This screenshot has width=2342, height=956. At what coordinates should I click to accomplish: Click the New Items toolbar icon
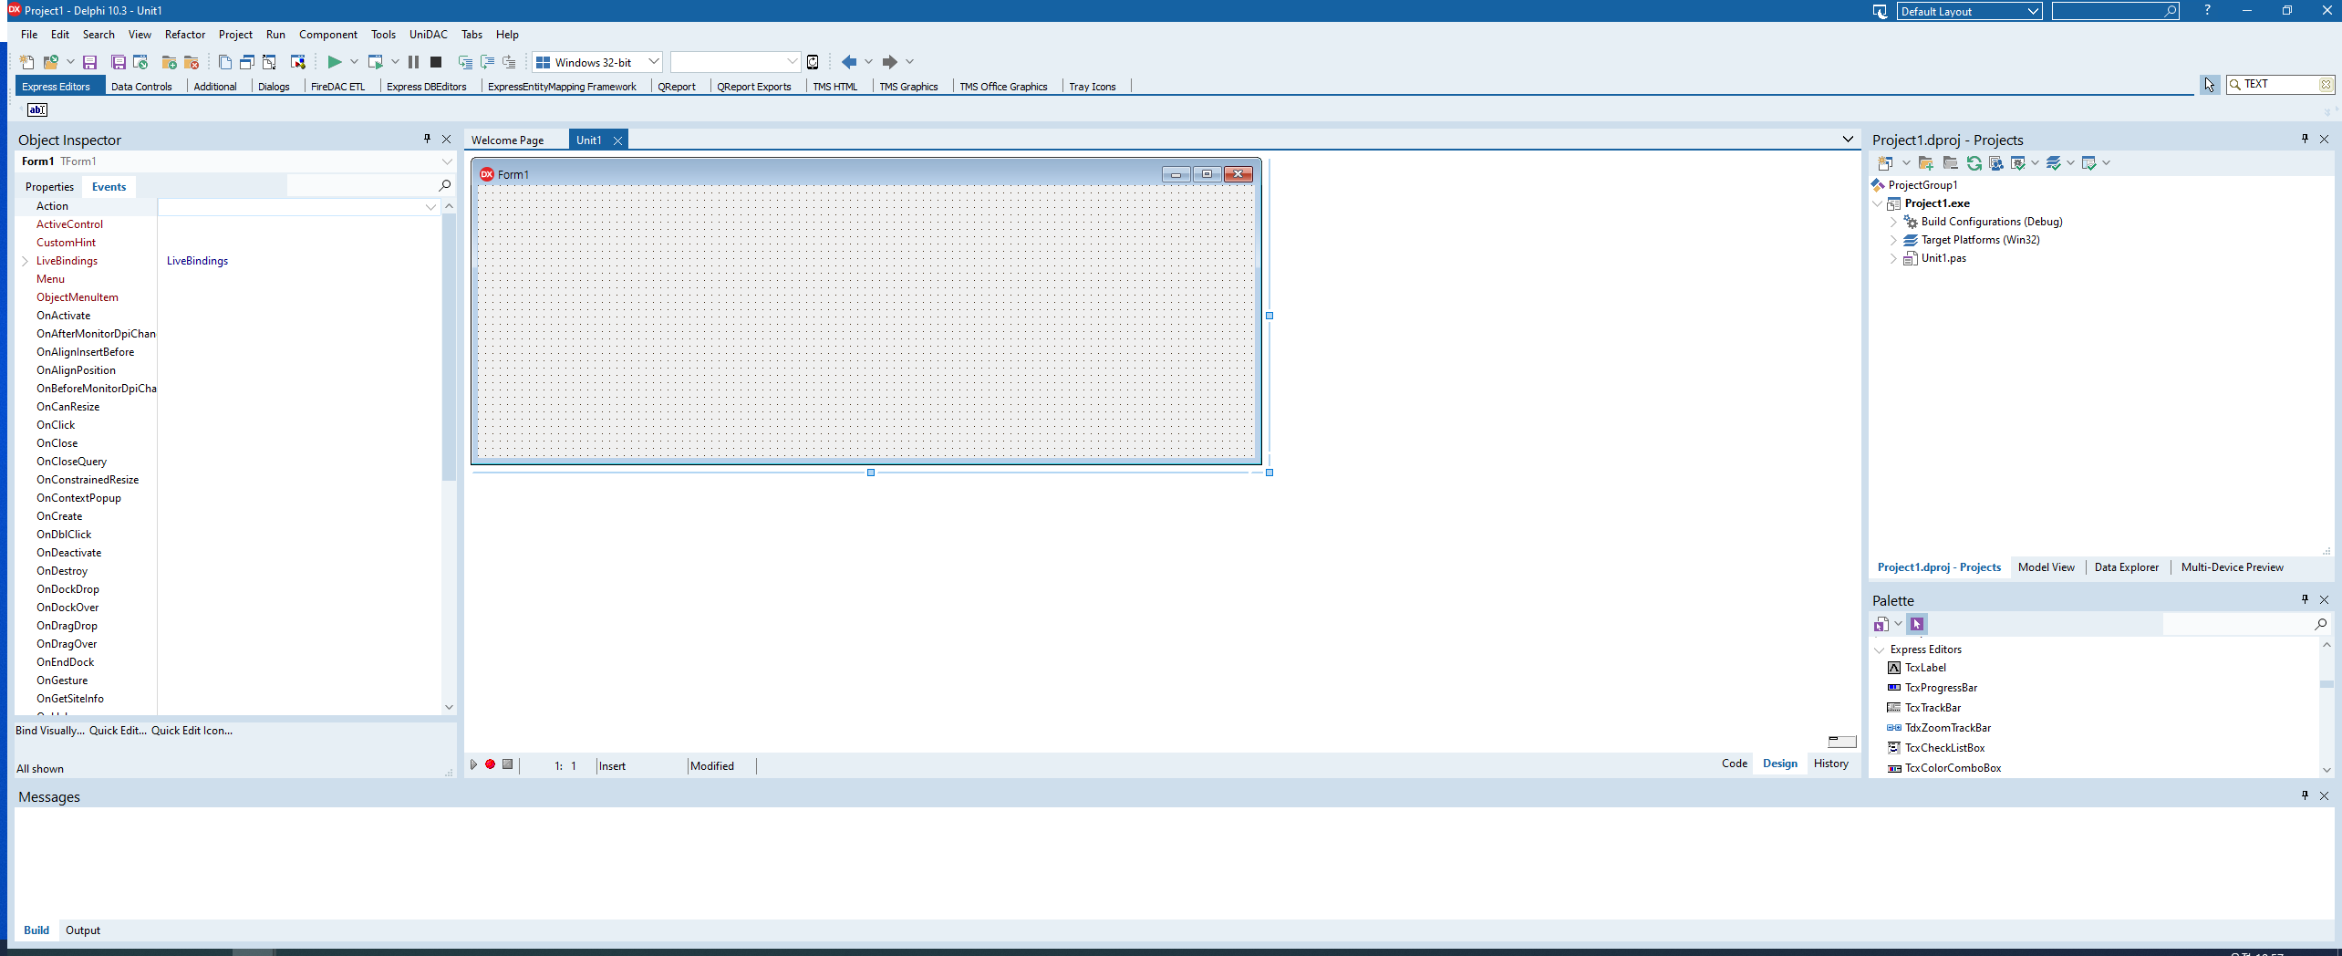[x=27, y=62]
